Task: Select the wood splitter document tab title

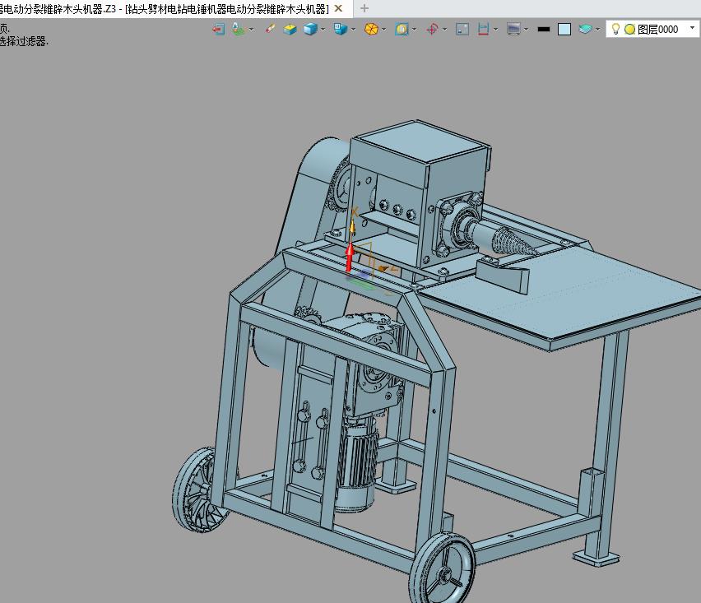Action: (x=165, y=8)
